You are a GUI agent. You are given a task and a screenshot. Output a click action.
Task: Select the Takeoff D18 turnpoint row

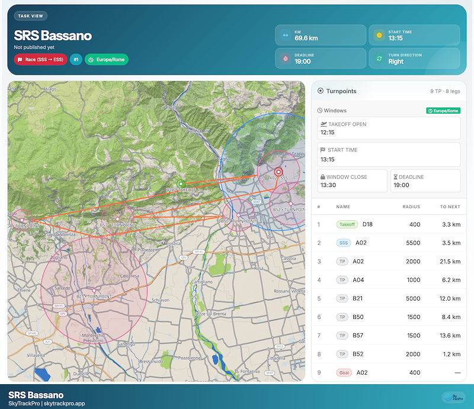(x=389, y=224)
